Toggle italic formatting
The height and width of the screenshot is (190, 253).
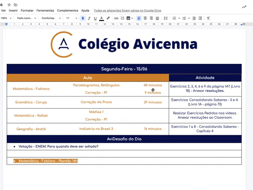click(x=89, y=18)
